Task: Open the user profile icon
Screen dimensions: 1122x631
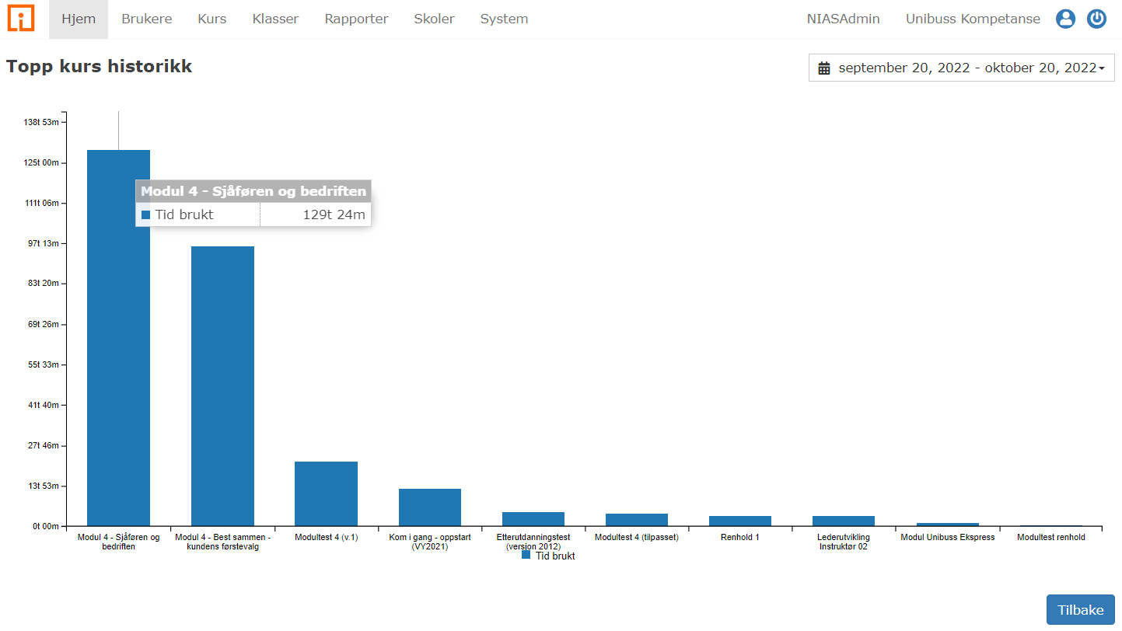Action: [x=1065, y=19]
